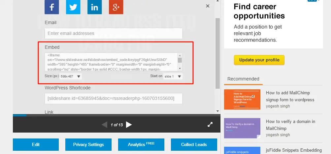Image resolution: width=331 pixels, height=154 pixels.
Task: Click yogesh singh under verify a domain
Action: (278, 135)
